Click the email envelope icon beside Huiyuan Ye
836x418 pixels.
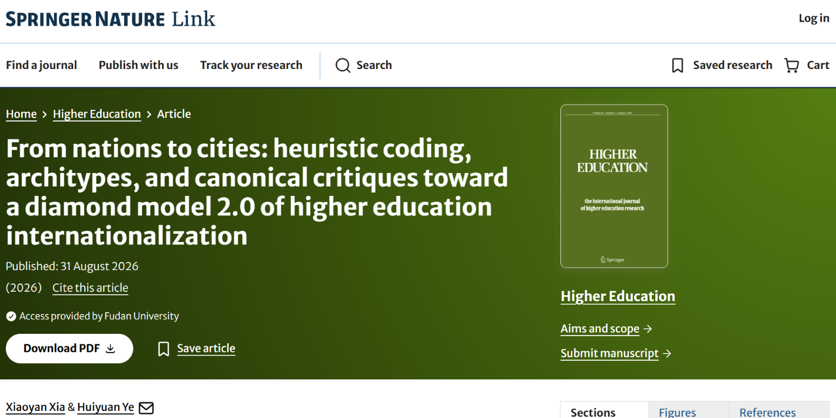click(x=146, y=407)
